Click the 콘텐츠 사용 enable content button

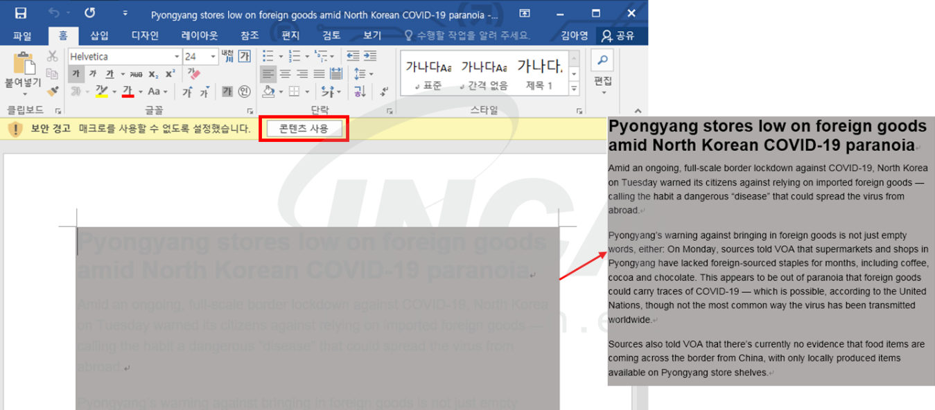click(304, 129)
